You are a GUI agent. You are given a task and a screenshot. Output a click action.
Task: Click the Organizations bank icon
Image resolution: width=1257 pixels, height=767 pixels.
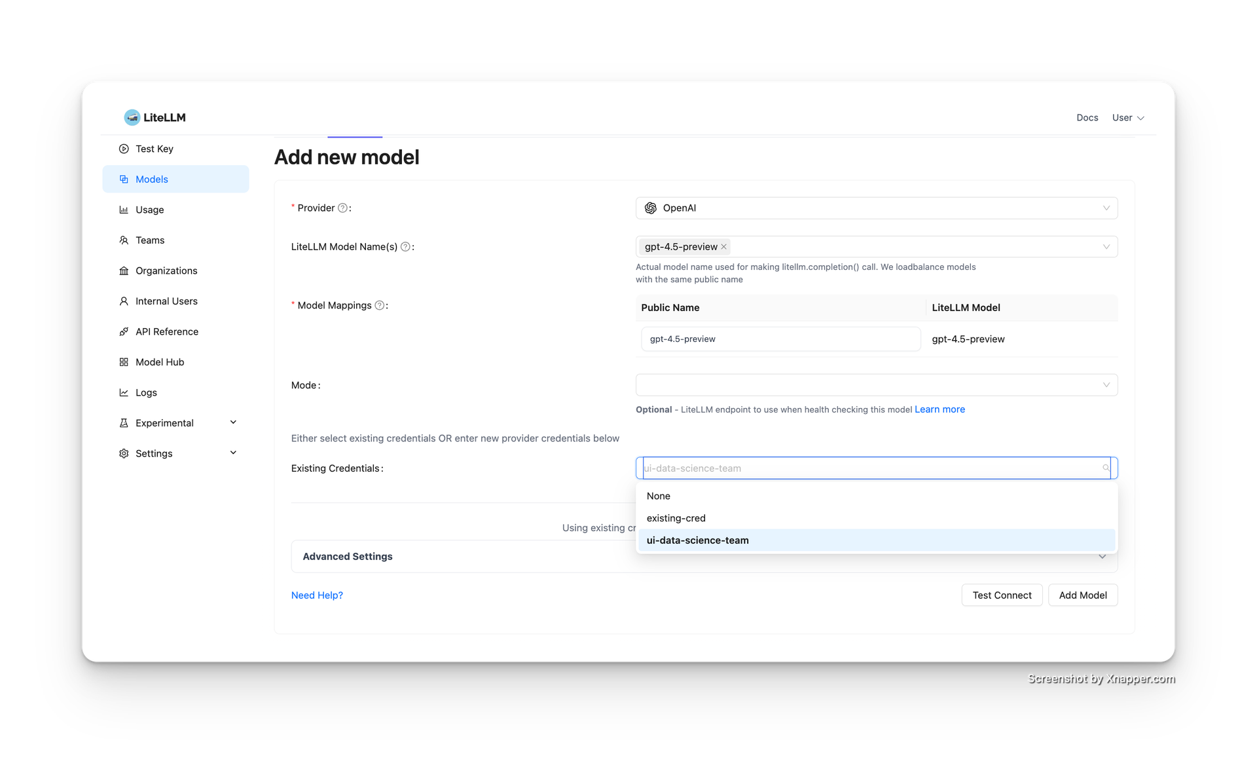tap(124, 271)
